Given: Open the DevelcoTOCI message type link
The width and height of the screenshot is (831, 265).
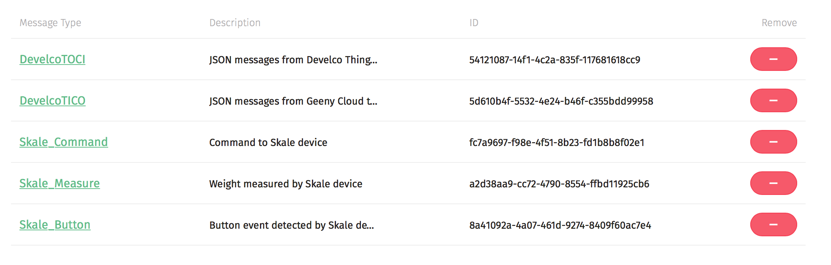Looking at the screenshot, I should [52, 59].
